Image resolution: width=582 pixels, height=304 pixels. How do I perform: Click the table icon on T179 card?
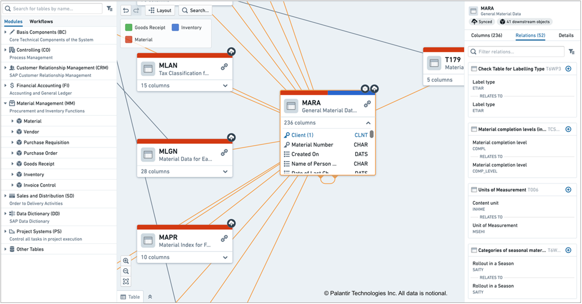click(x=434, y=63)
